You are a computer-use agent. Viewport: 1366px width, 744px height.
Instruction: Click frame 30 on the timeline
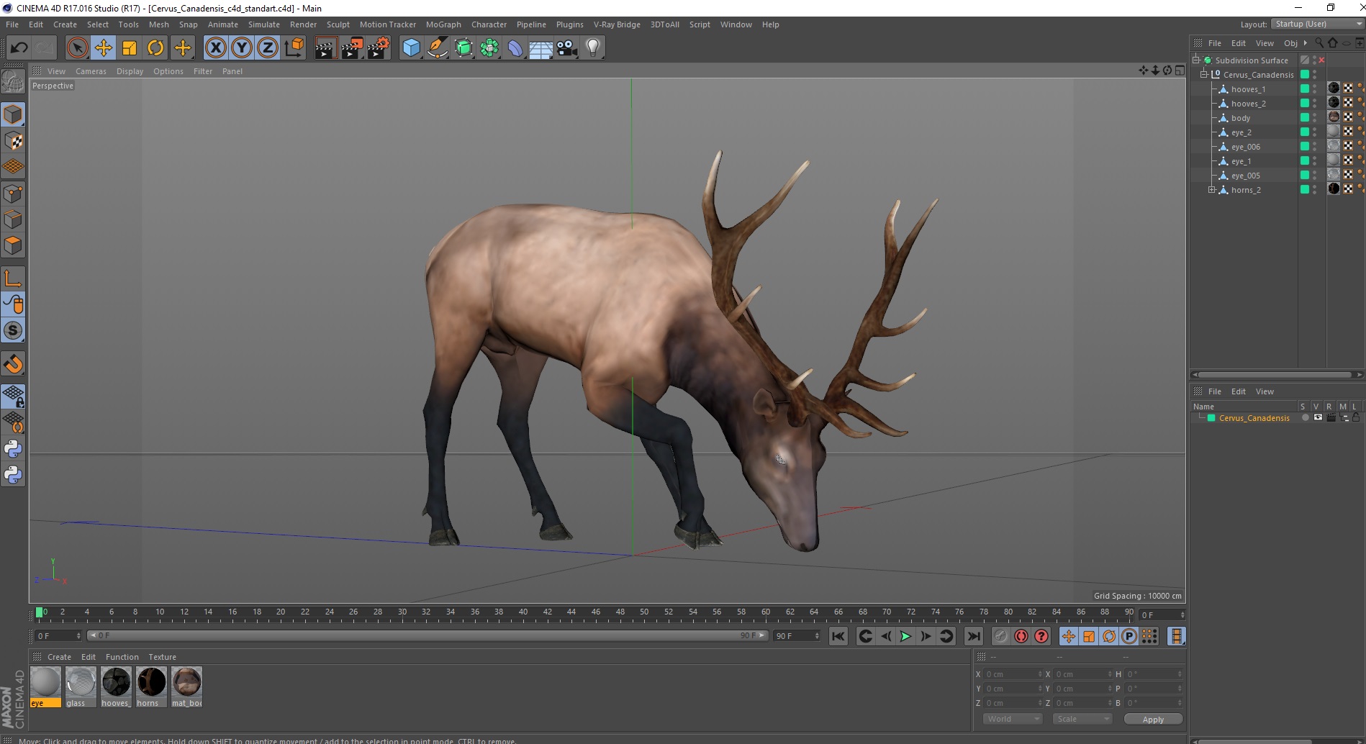(x=402, y=613)
